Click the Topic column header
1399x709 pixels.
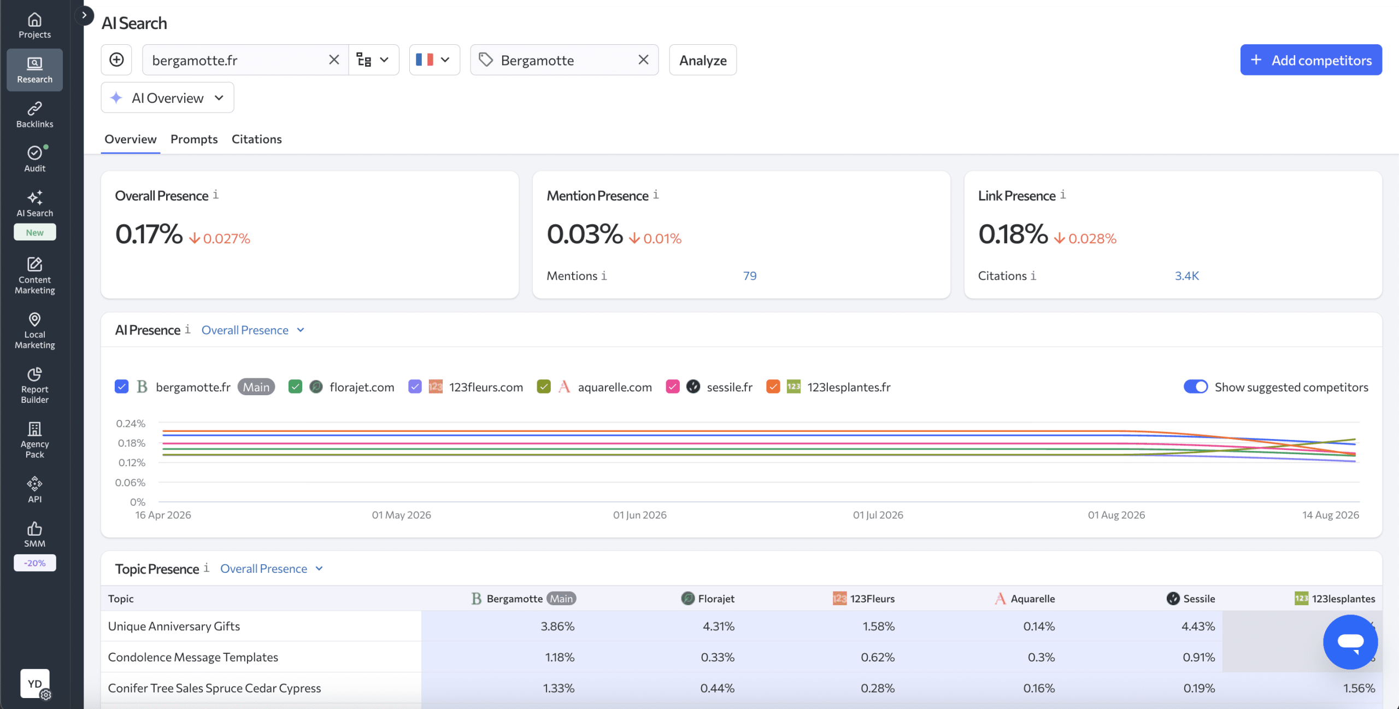pos(121,599)
